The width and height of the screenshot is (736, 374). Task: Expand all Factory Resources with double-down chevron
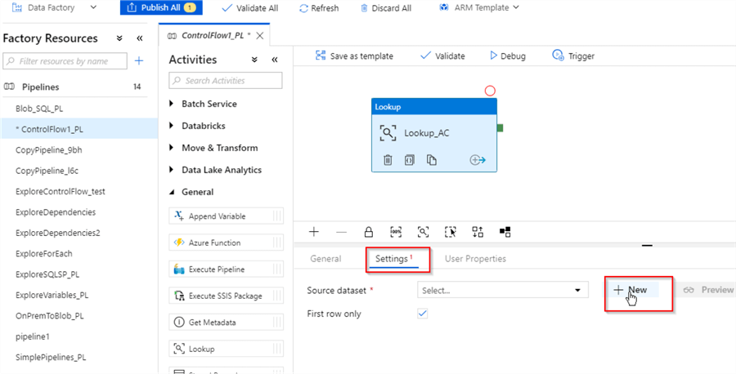(x=119, y=38)
